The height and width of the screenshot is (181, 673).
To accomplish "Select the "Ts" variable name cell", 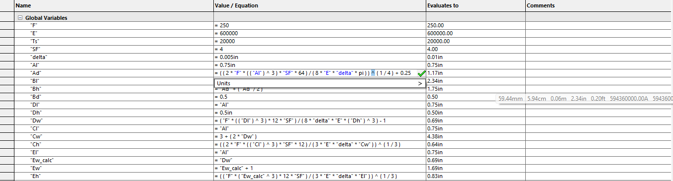I will (x=114, y=41).
